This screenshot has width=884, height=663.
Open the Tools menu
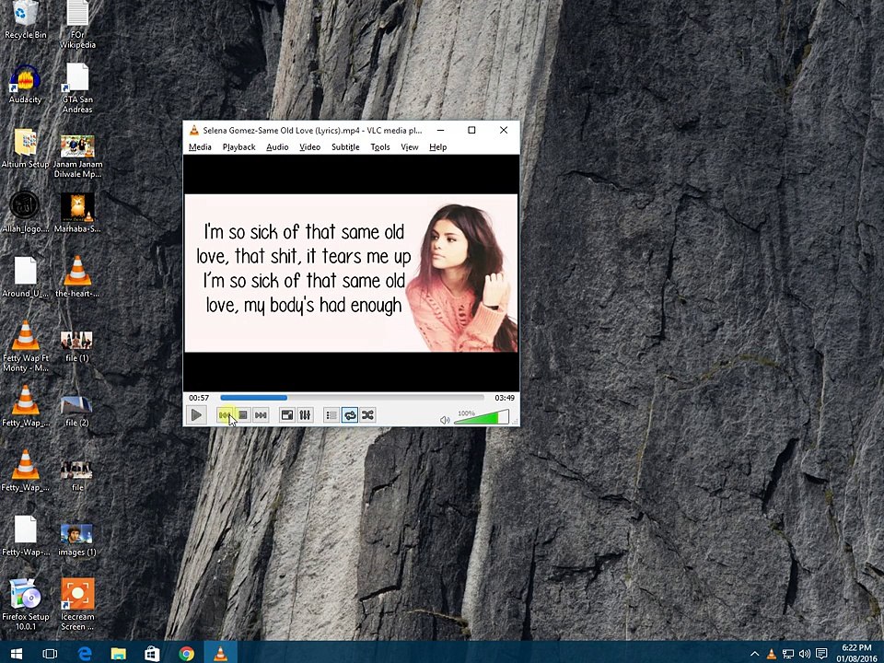(x=380, y=147)
